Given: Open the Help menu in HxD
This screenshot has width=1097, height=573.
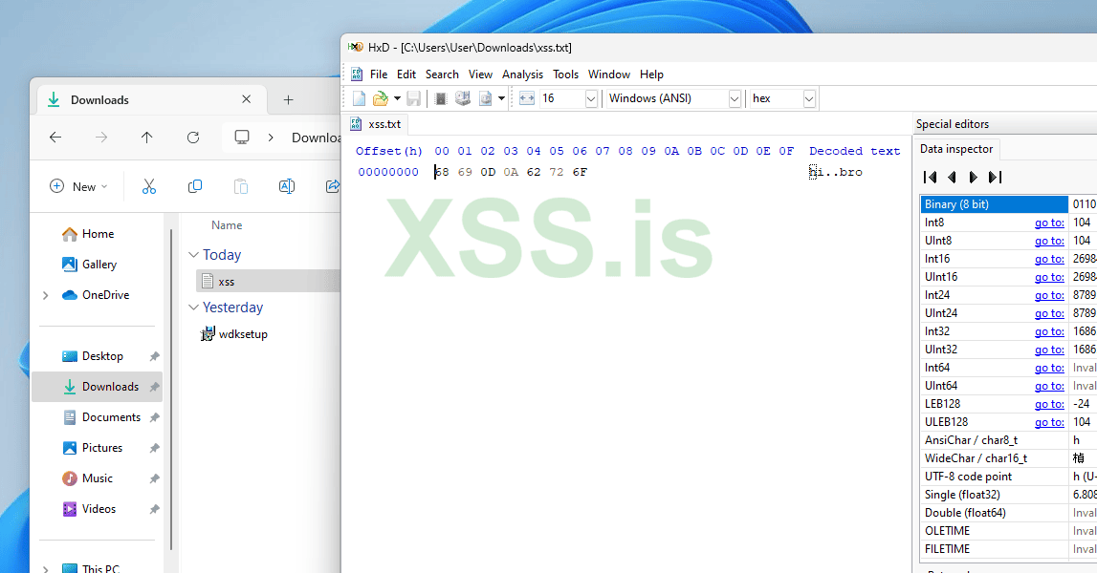Looking at the screenshot, I should click(x=651, y=74).
